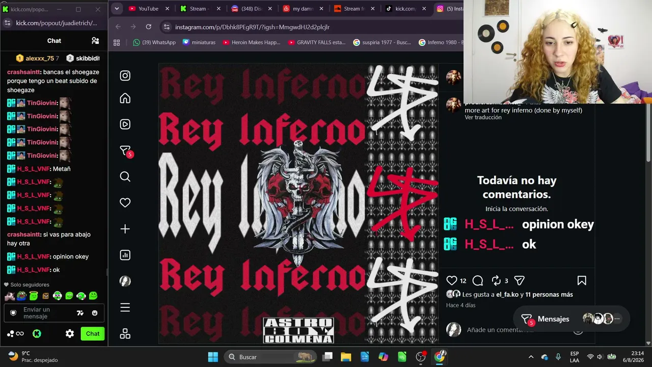Reload the Instagram page
The image size is (652, 367).
point(148,27)
